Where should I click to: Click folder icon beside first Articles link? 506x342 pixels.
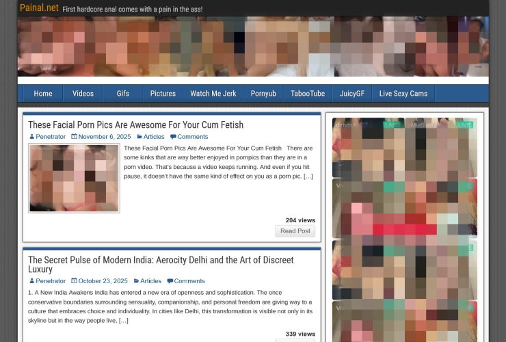(139, 137)
